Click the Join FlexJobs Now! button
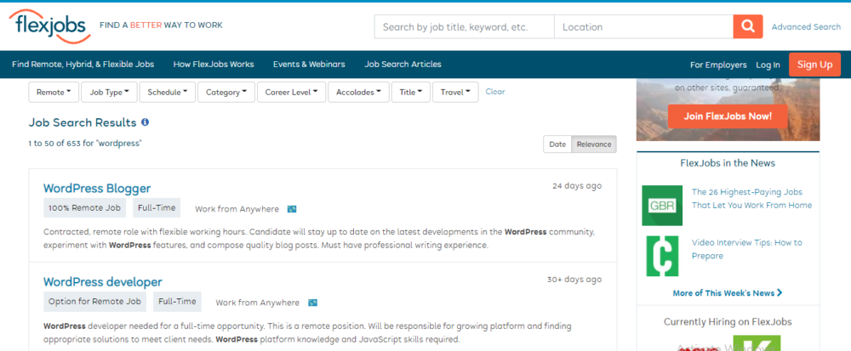The image size is (851, 351). pyautogui.click(x=728, y=116)
